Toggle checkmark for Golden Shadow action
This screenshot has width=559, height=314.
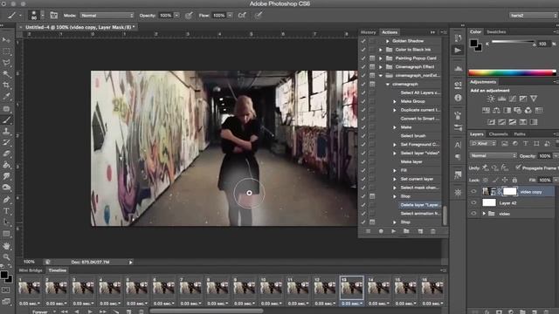(x=363, y=41)
